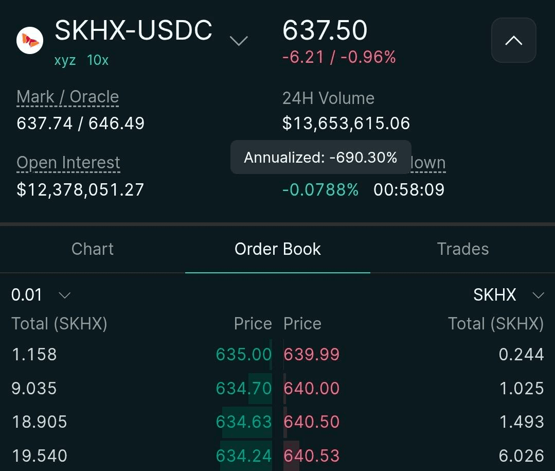The width and height of the screenshot is (555, 471).
Task: Click the 634.70 bid price level
Action: click(244, 388)
